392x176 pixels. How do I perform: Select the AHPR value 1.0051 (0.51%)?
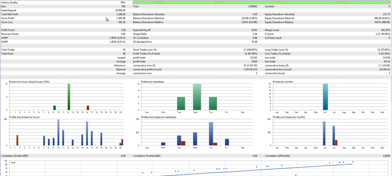[x=118, y=38]
